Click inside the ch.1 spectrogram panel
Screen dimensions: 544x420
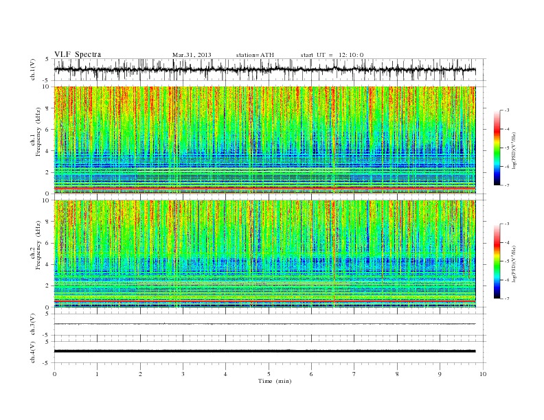[x=264, y=140]
